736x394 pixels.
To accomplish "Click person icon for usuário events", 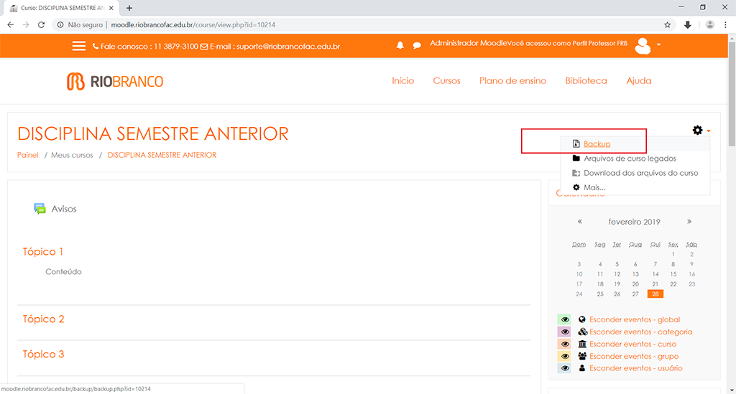I will tap(582, 368).
